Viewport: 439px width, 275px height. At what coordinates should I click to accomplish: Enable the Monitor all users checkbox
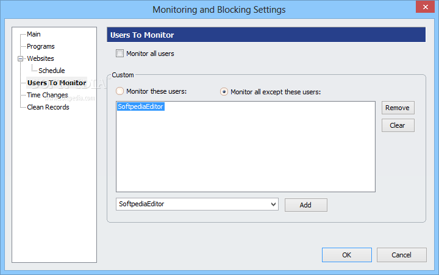click(x=120, y=54)
